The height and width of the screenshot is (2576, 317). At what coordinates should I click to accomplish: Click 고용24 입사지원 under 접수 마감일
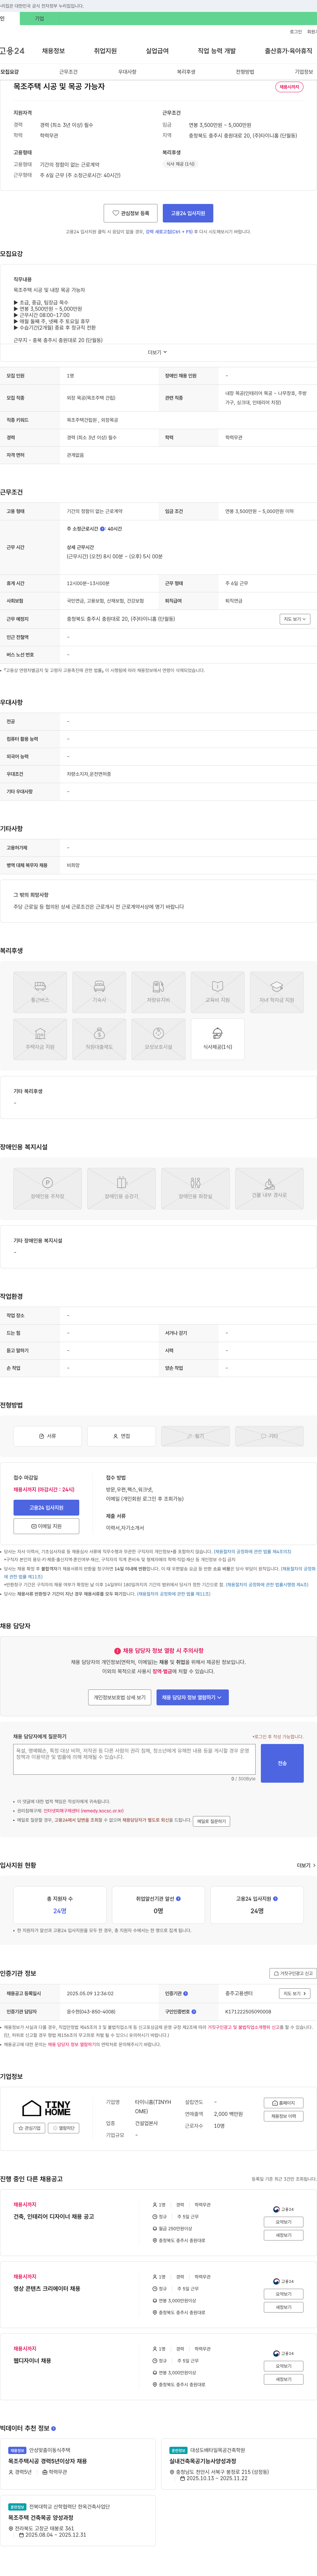(46, 1508)
